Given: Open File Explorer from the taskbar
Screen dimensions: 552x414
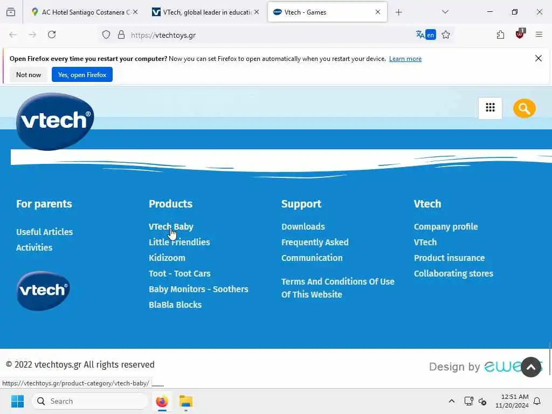Looking at the screenshot, I should pos(186,401).
